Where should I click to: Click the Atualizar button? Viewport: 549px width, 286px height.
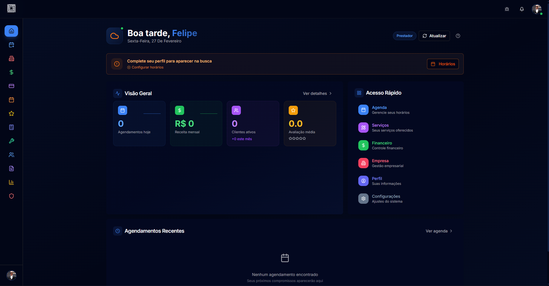(x=434, y=36)
